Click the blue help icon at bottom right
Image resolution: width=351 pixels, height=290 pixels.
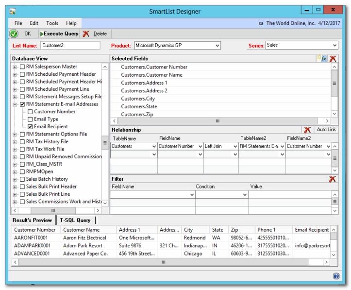click(x=336, y=276)
